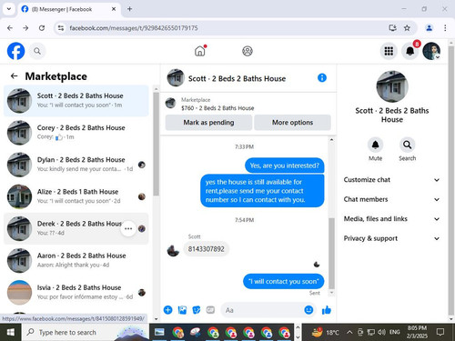This screenshot has height=341, width=455.
Task: Open Aaron - 2 Beds 2 Baths House chat
Action: pyautogui.click(x=76, y=260)
